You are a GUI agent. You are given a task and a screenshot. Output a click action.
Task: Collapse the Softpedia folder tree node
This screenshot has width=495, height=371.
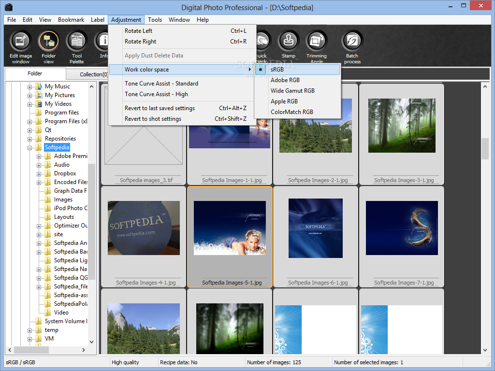click(29, 148)
